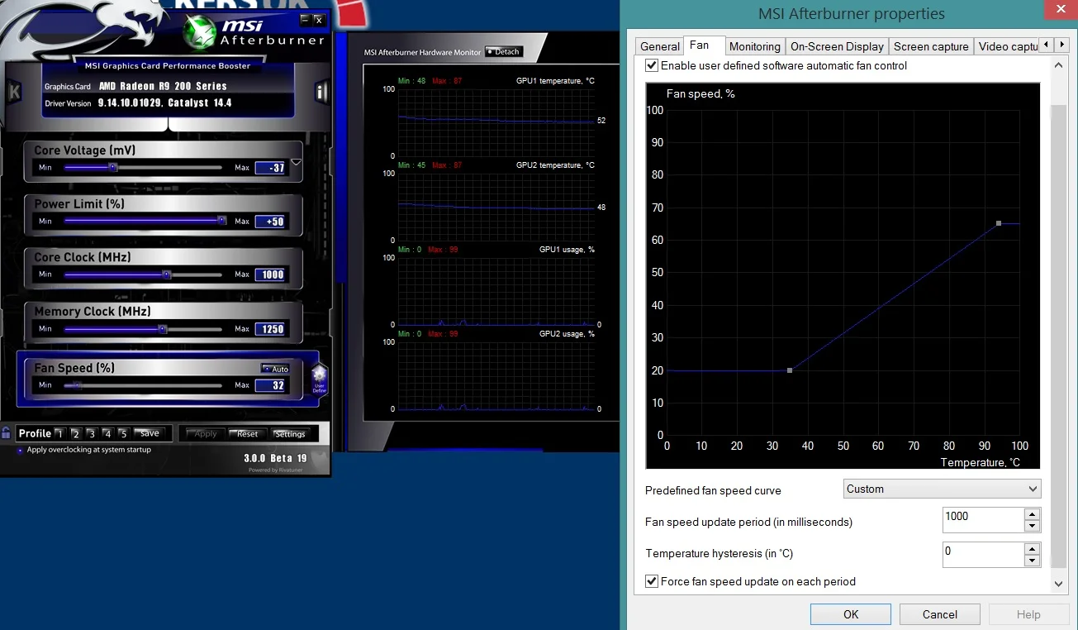Click the Power Limit slider handle

coord(221,221)
